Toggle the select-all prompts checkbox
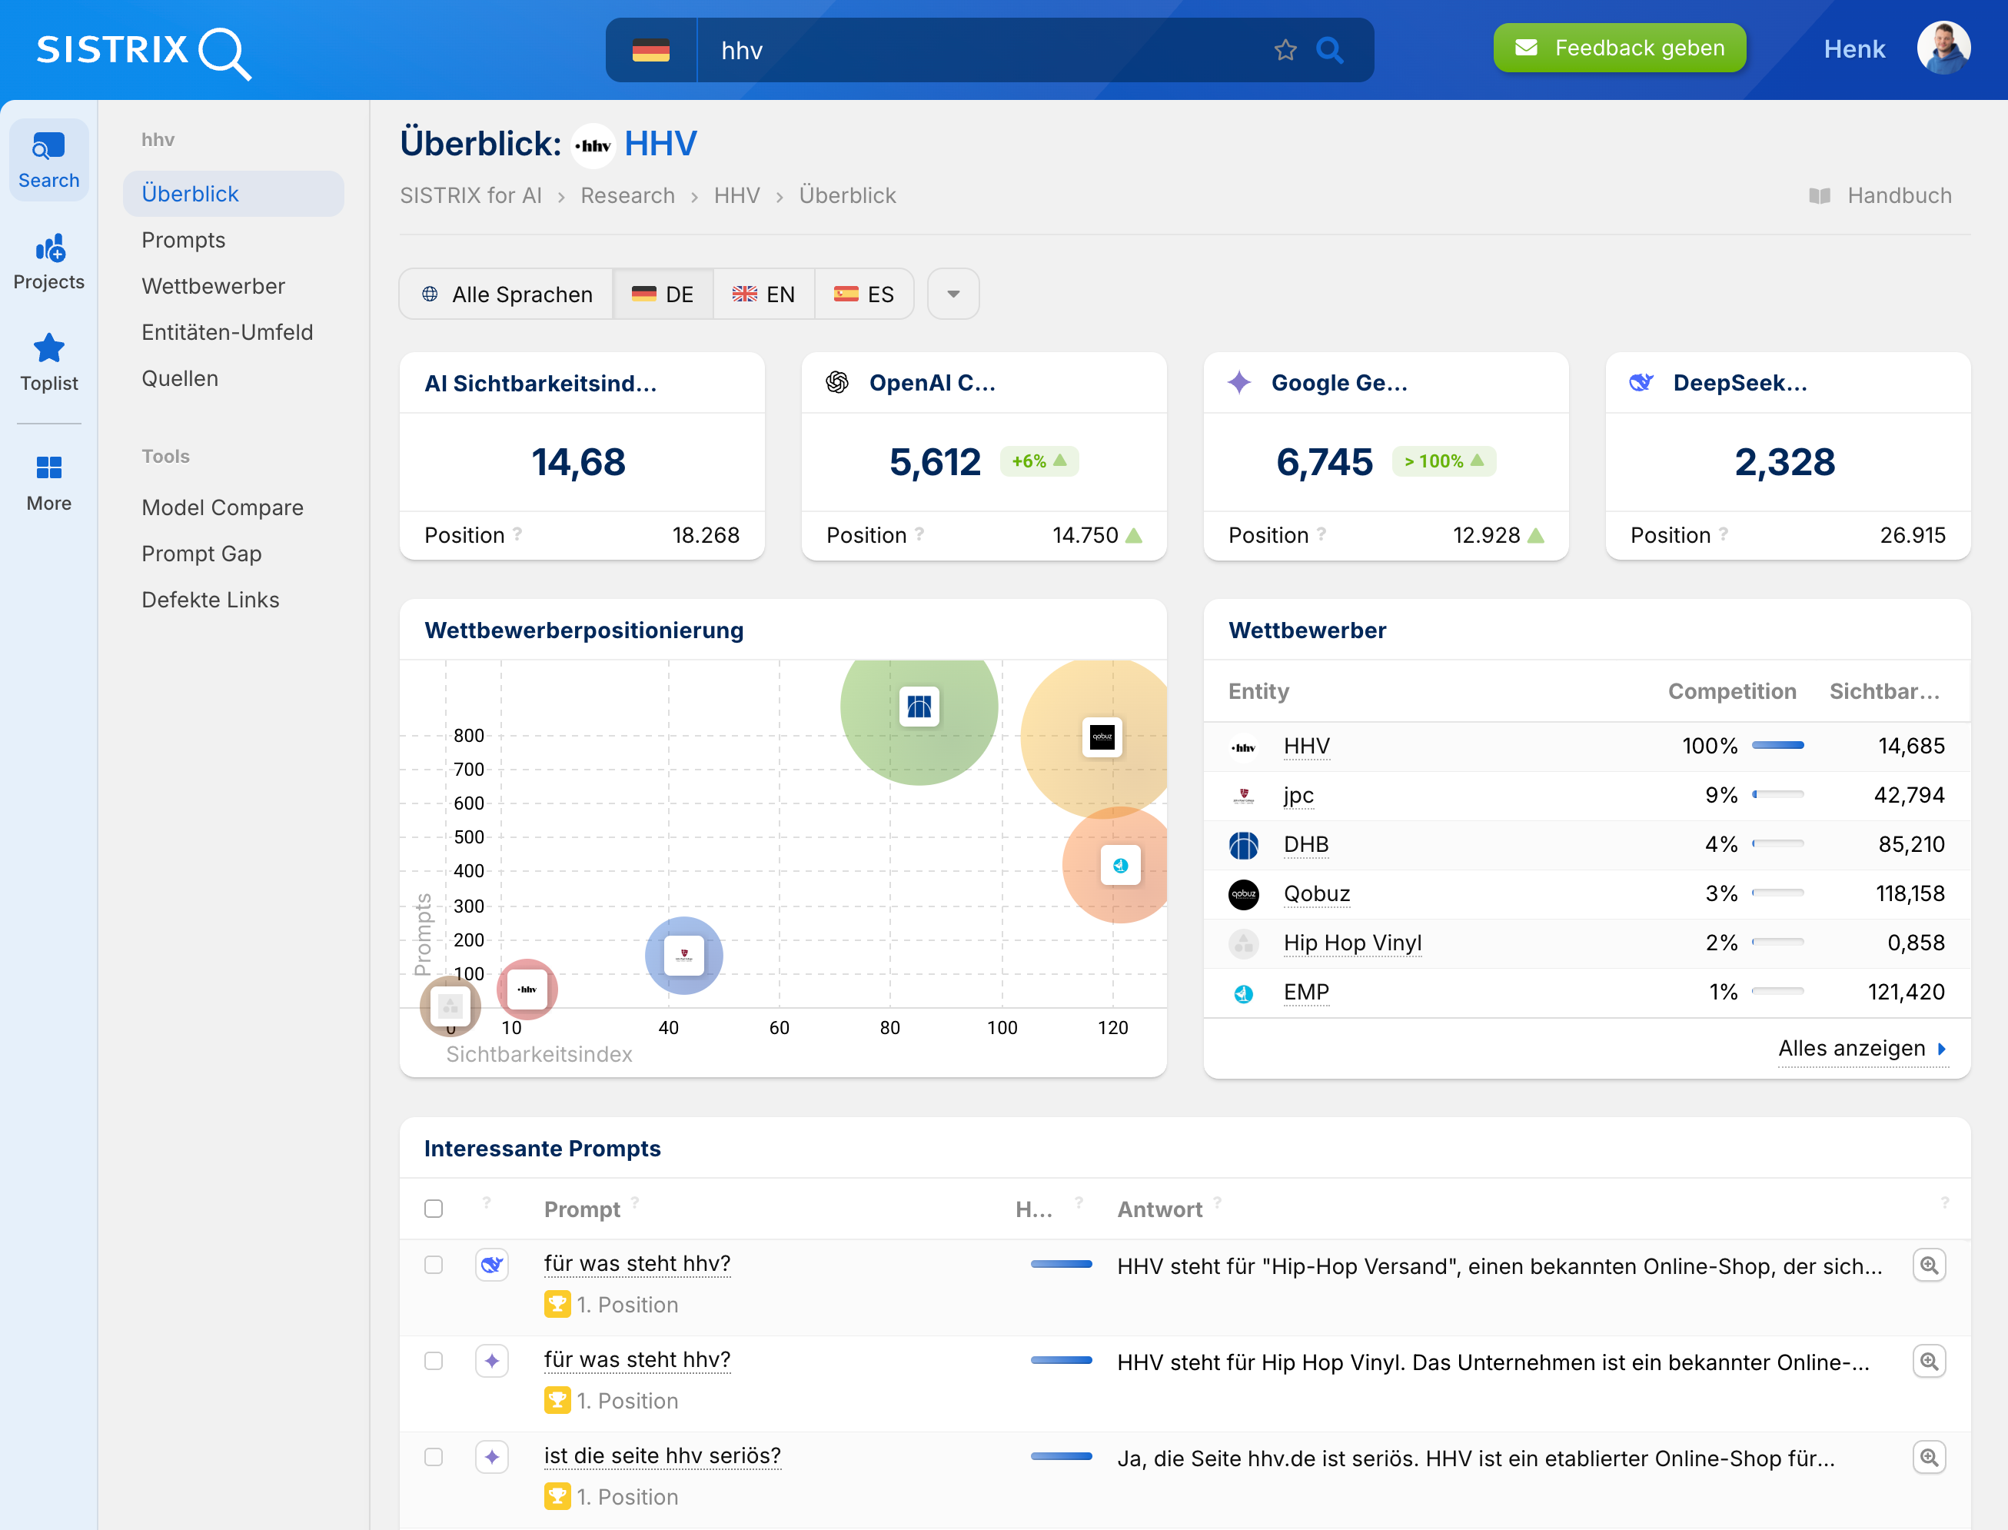 pyautogui.click(x=434, y=1209)
